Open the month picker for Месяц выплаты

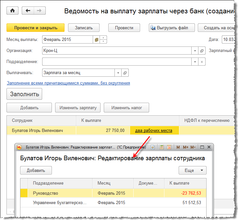pyautogui.click(x=96, y=40)
